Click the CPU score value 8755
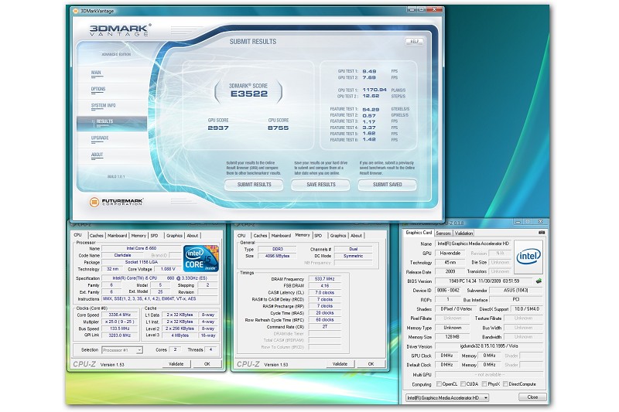Viewport: 619px width, 412px height. (x=278, y=128)
